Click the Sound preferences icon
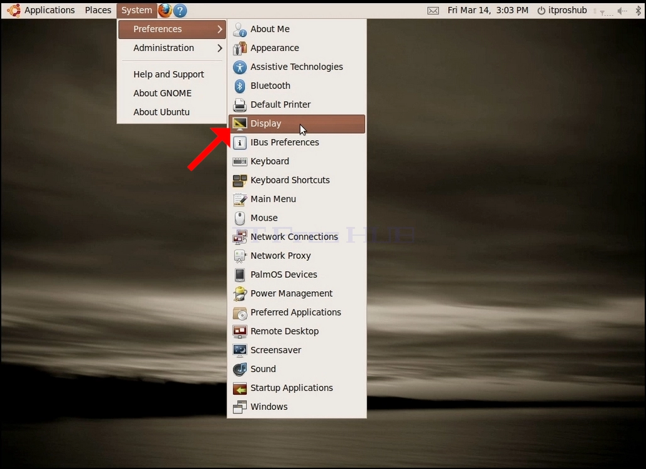 tap(239, 369)
